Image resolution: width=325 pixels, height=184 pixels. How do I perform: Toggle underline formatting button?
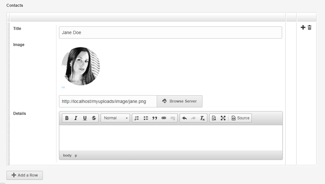[85, 118]
